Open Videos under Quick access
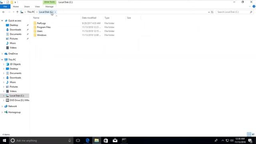Screen dimensions: 256x144 (13, 48)
